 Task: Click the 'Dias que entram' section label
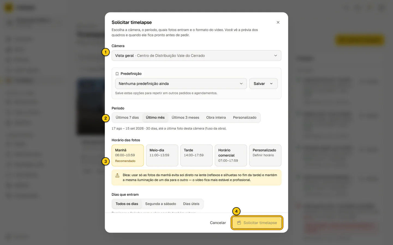pyautogui.click(x=125, y=195)
